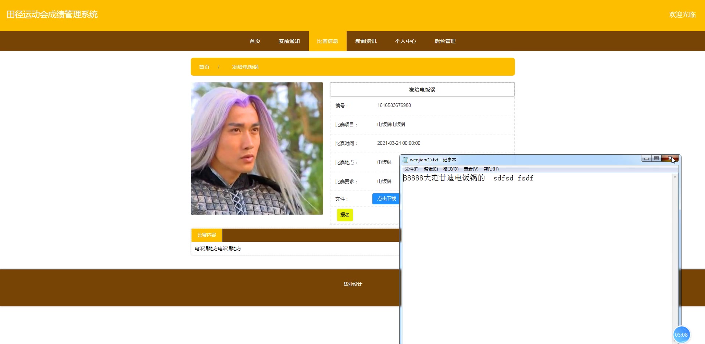Click the 比赛要求 value 电饭锅
This screenshot has height=344, width=705.
(384, 182)
